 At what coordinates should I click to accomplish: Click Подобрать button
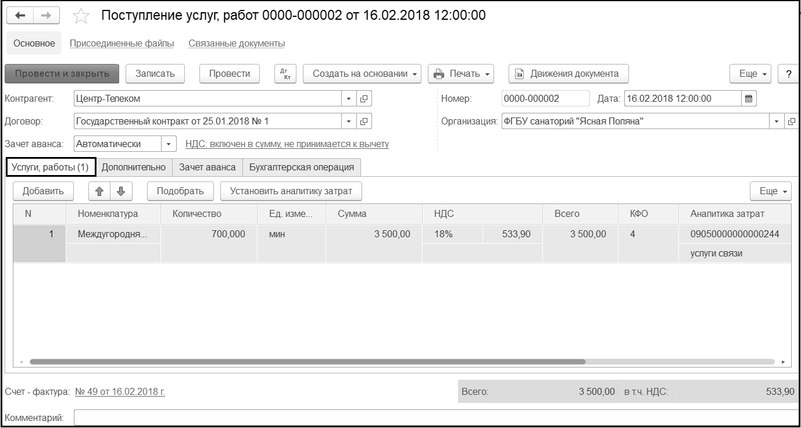pos(180,191)
